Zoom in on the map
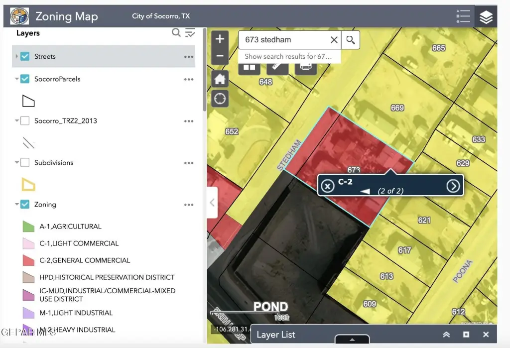 220,39
